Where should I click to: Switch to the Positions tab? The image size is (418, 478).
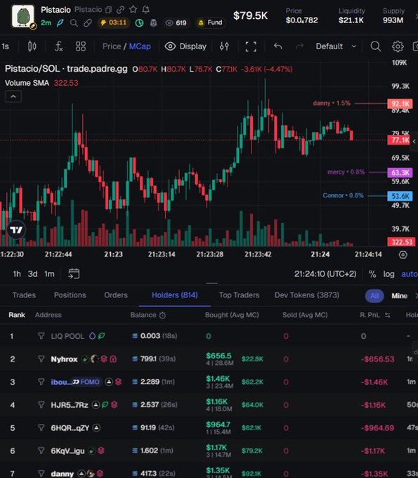click(x=70, y=295)
